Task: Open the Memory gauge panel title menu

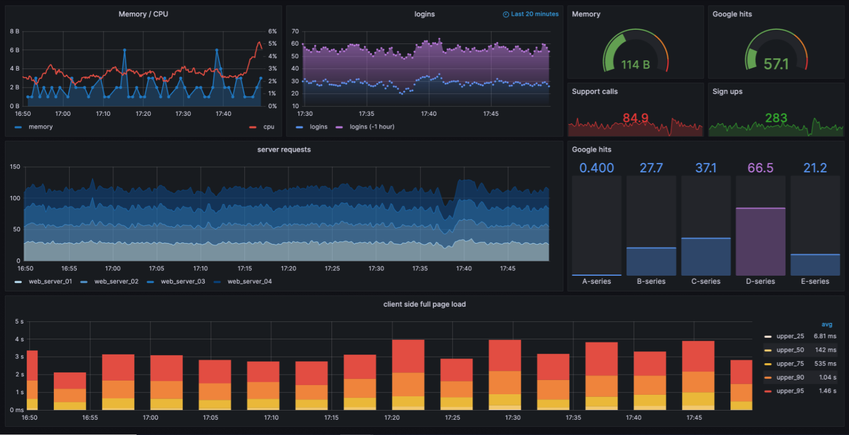Action: tap(586, 14)
